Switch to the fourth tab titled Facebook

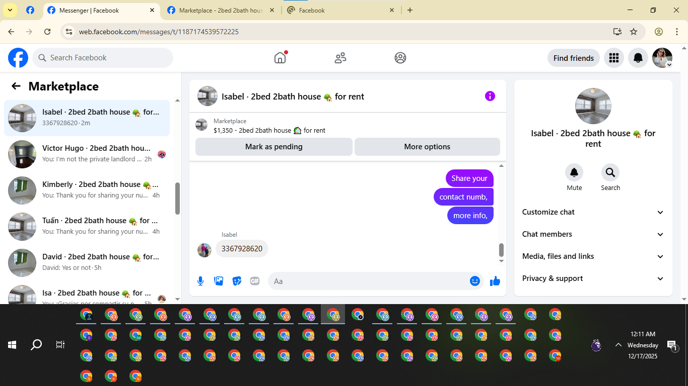tap(340, 10)
